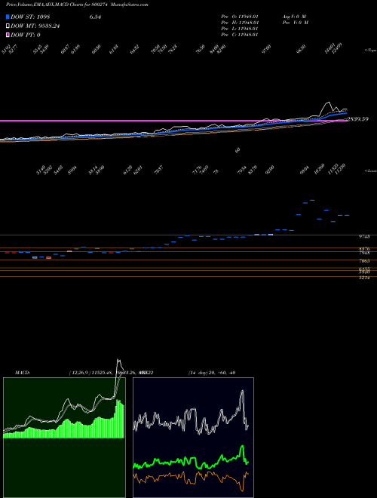Click the 9200 lows label
377x498 pixels.
pyautogui.click(x=270, y=170)
